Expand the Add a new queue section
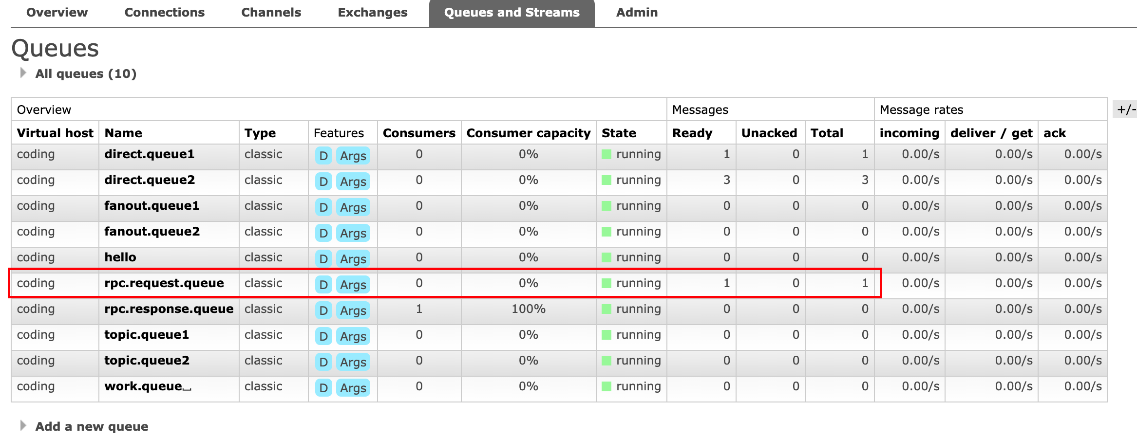The width and height of the screenshot is (1137, 438). (x=91, y=426)
